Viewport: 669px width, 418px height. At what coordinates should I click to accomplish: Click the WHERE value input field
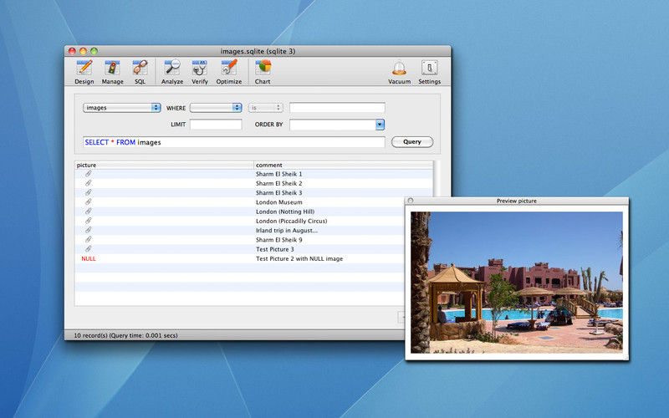coord(337,108)
